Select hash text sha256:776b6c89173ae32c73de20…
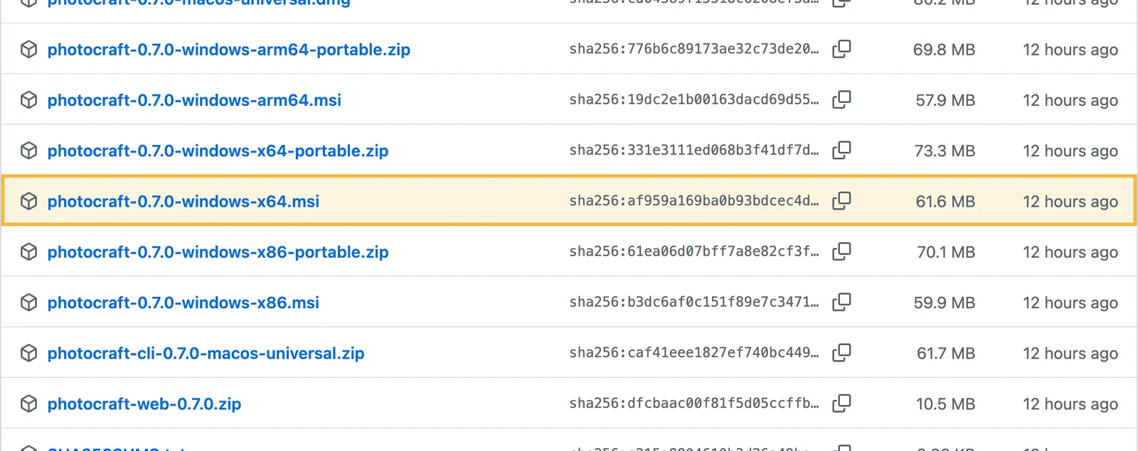The image size is (1138, 451). pos(694,49)
